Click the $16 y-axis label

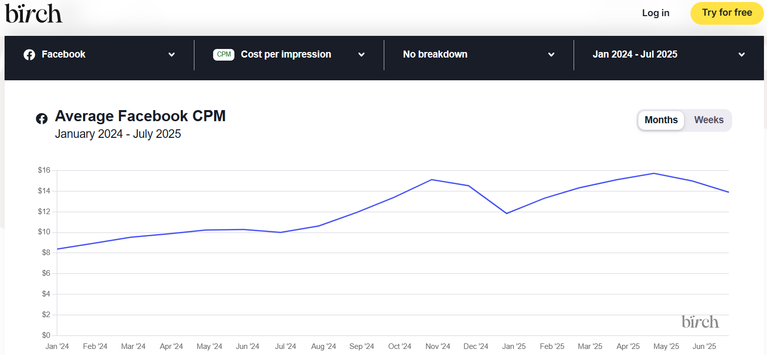point(44,170)
